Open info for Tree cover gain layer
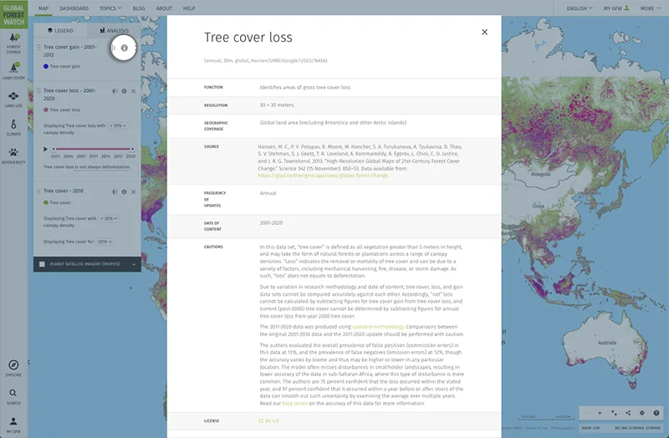This screenshot has height=438, width=669. pos(124,48)
